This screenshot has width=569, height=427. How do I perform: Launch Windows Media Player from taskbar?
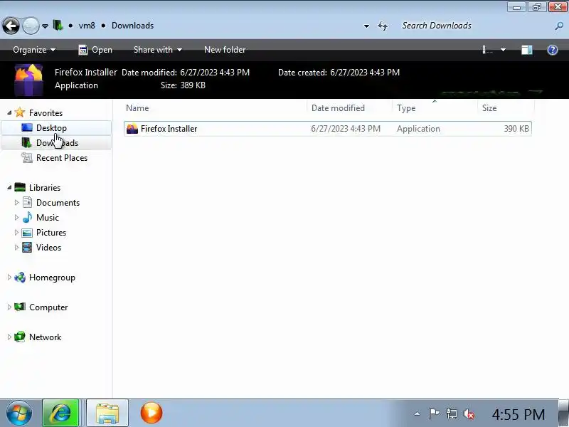coord(151,413)
